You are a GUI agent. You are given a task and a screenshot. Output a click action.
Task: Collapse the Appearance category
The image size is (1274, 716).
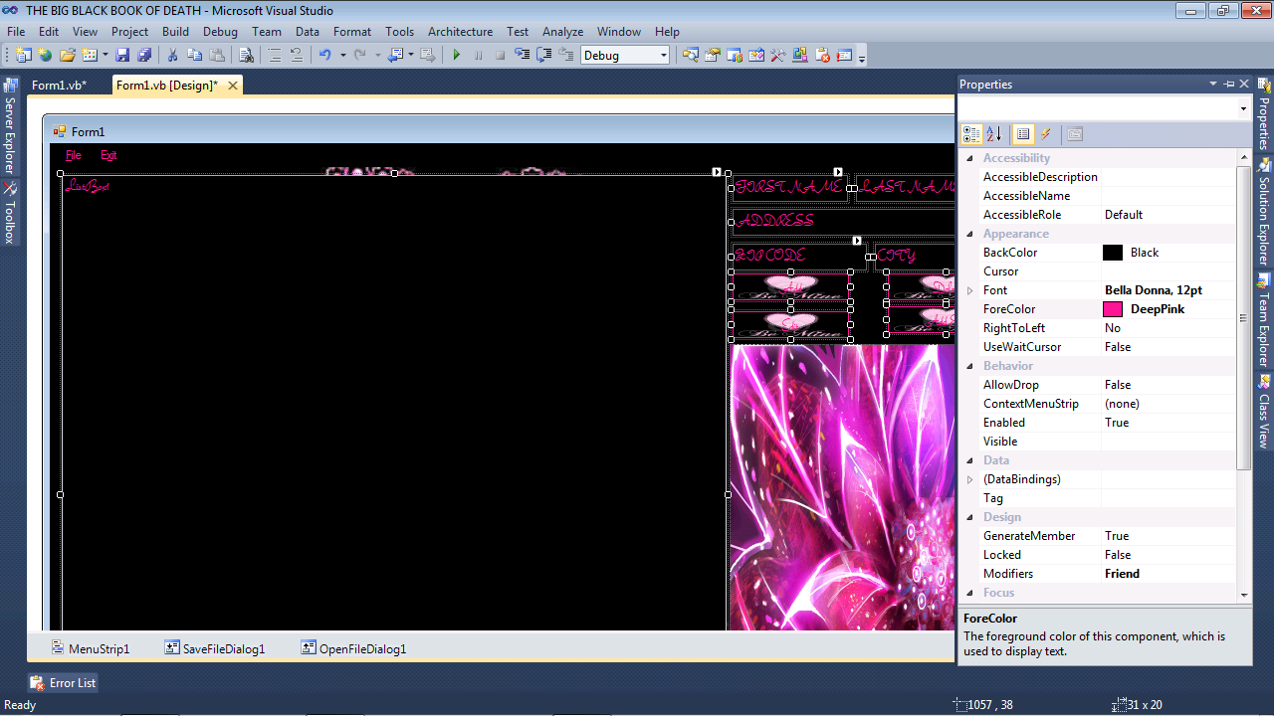970,234
